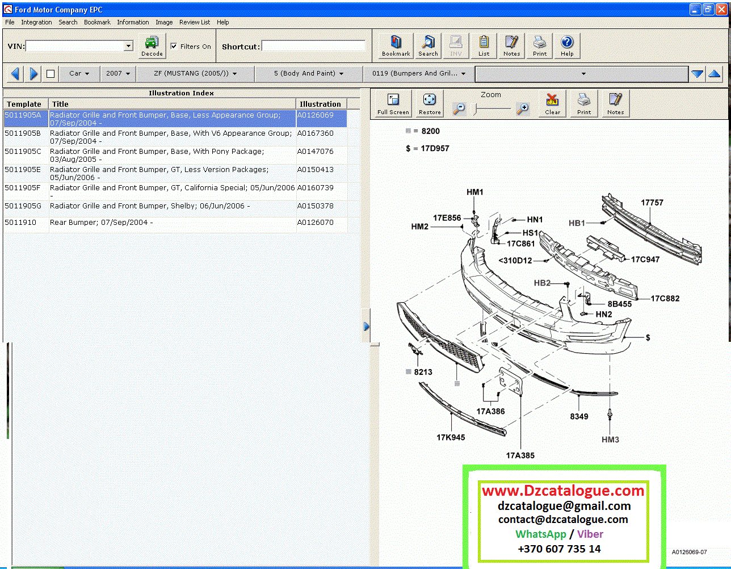731x569 pixels.
Task: Open the Help question mark icon
Action: [x=567, y=45]
